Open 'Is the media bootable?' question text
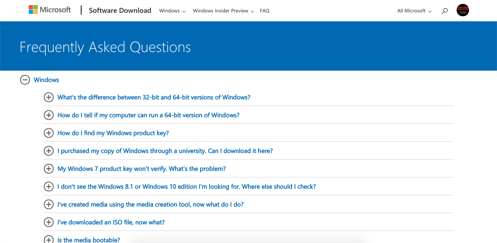Viewport: 497px width, 243px height. point(89,240)
